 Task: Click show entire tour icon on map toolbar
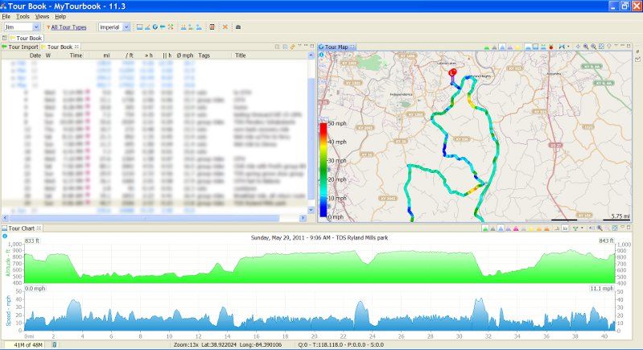pos(601,47)
